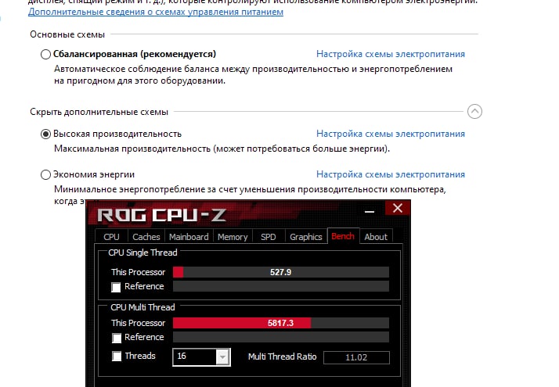Open plan settings link for Высокая производительность
The width and height of the screenshot is (559, 387).
click(391, 134)
